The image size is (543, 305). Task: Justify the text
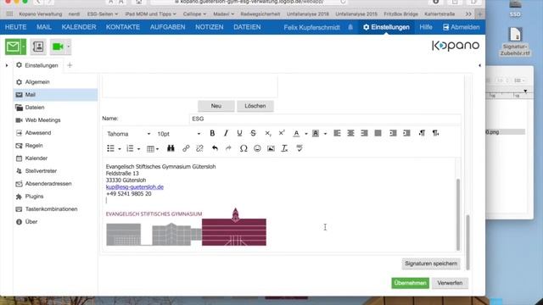click(378, 134)
